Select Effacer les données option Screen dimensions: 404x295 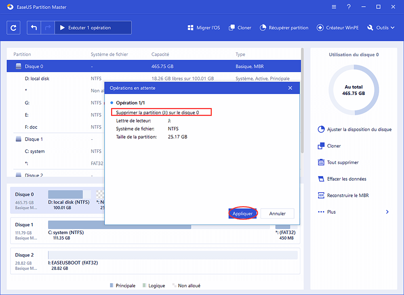347,179
